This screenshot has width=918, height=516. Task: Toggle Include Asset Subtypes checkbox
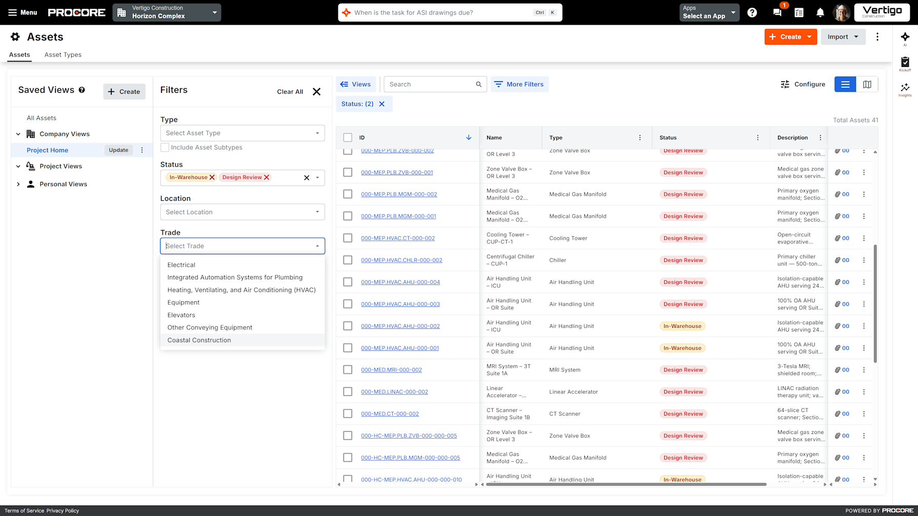pos(165,148)
